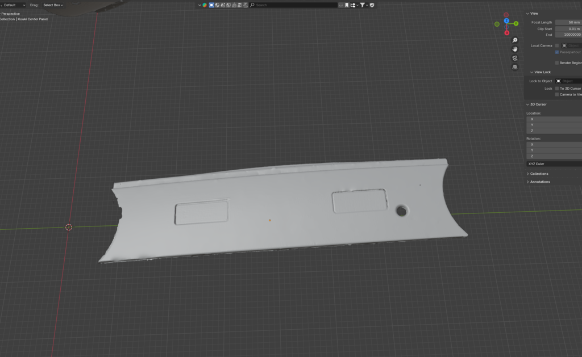Click the green Y axis gizmo
582x357 pixels.
516,24
